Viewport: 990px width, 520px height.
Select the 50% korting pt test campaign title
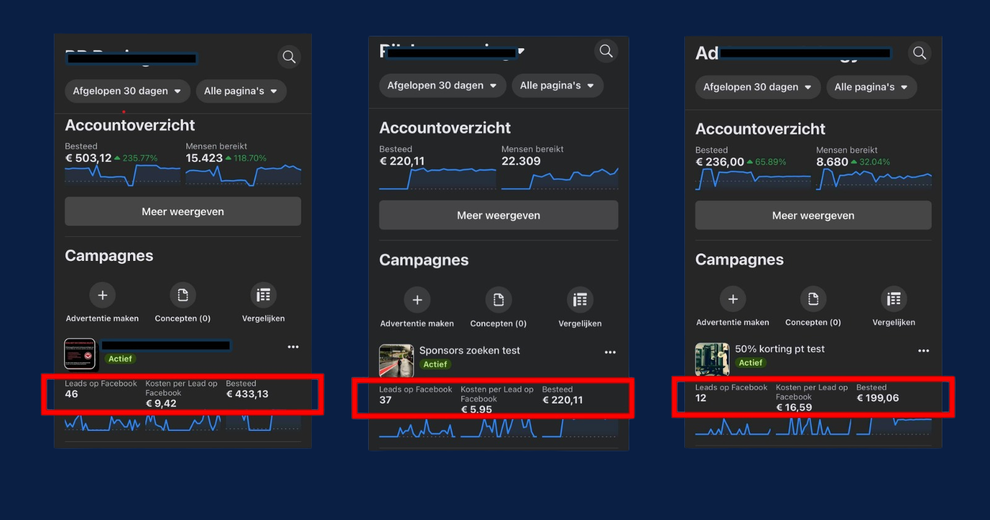pos(780,349)
